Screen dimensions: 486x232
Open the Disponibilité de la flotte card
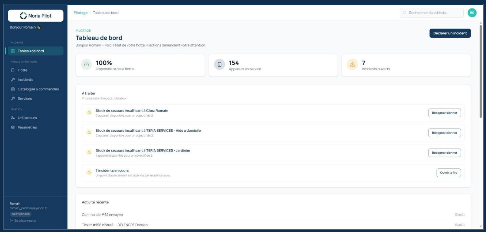point(140,65)
